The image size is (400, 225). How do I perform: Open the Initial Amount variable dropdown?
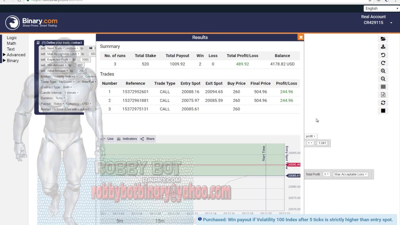[x=57, y=71]
